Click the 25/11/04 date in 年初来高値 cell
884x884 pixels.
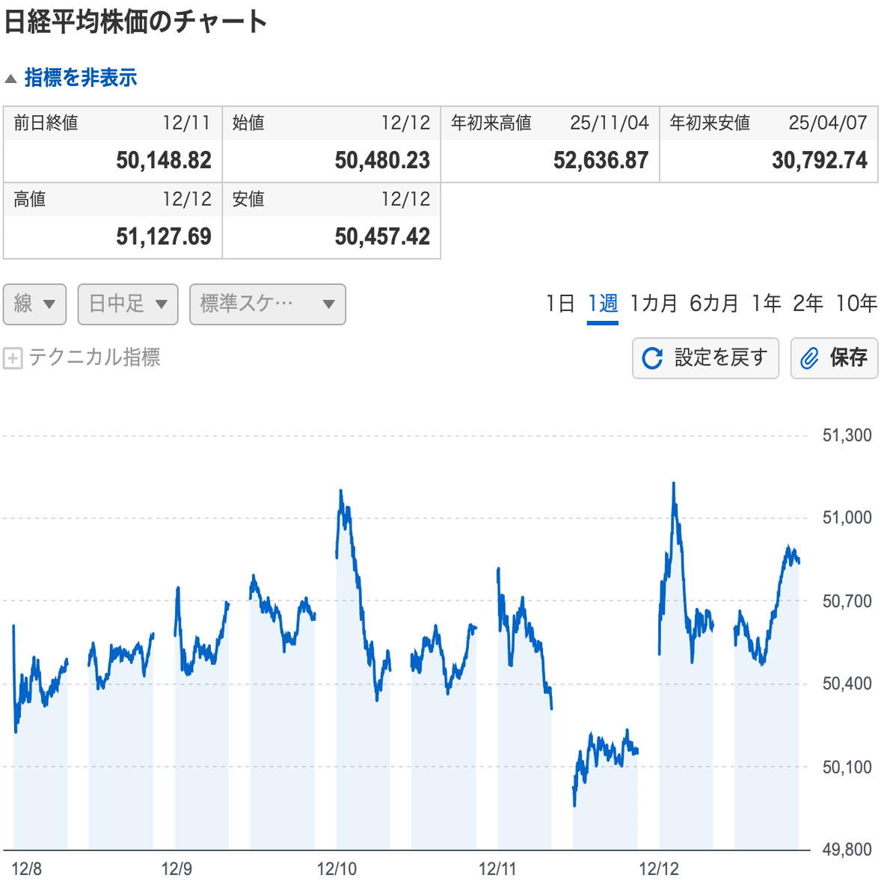(x=610, y=123)
